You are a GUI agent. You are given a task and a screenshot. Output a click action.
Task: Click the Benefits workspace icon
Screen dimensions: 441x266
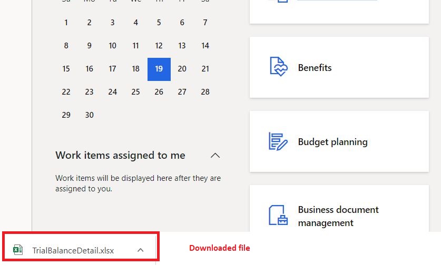[x=278, y=67]
